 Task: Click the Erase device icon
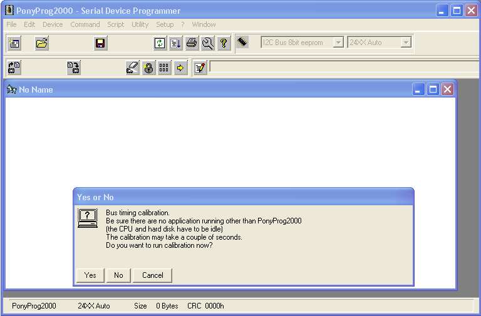tap(132, 68)
